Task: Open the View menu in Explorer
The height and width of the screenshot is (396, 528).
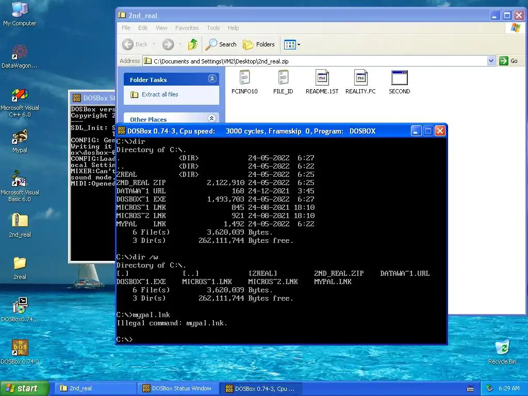Action: [161, 28]
